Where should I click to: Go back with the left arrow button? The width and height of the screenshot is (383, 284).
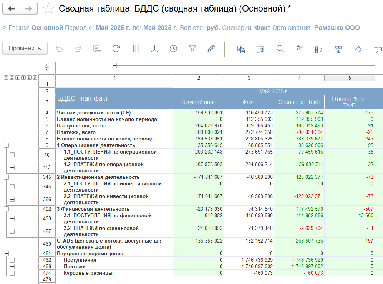pyautogui.click(x=12, y=9)
